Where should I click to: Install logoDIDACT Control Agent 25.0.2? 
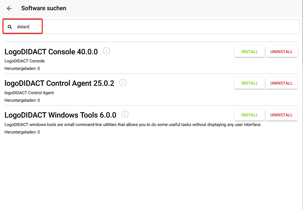[249, 83]
